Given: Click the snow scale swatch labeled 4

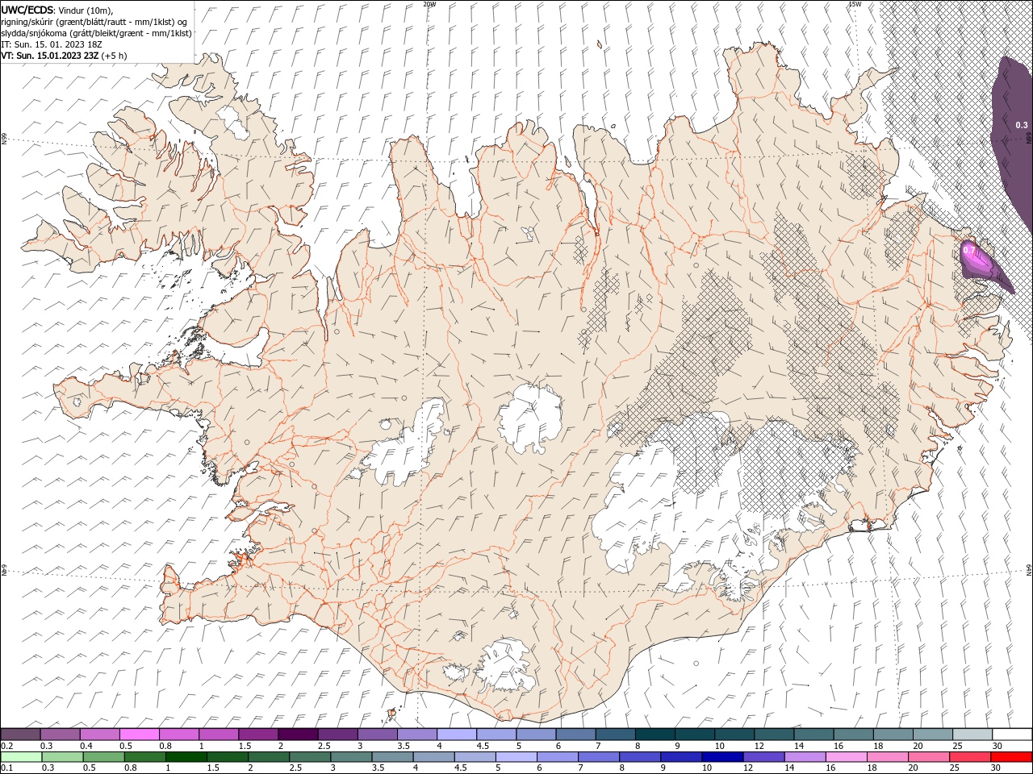Looking at the screenshot, I should click(x=457, y=734).
